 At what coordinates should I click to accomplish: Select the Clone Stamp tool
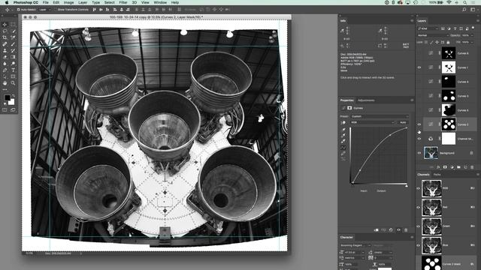[x=5, y=50]
